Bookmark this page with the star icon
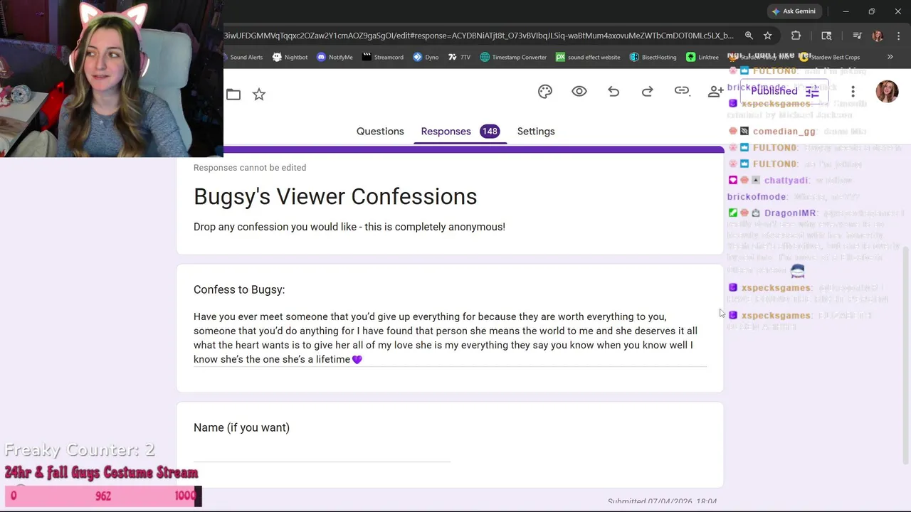The width and height of the screenshot is (911, 512). tap(767, 36)
